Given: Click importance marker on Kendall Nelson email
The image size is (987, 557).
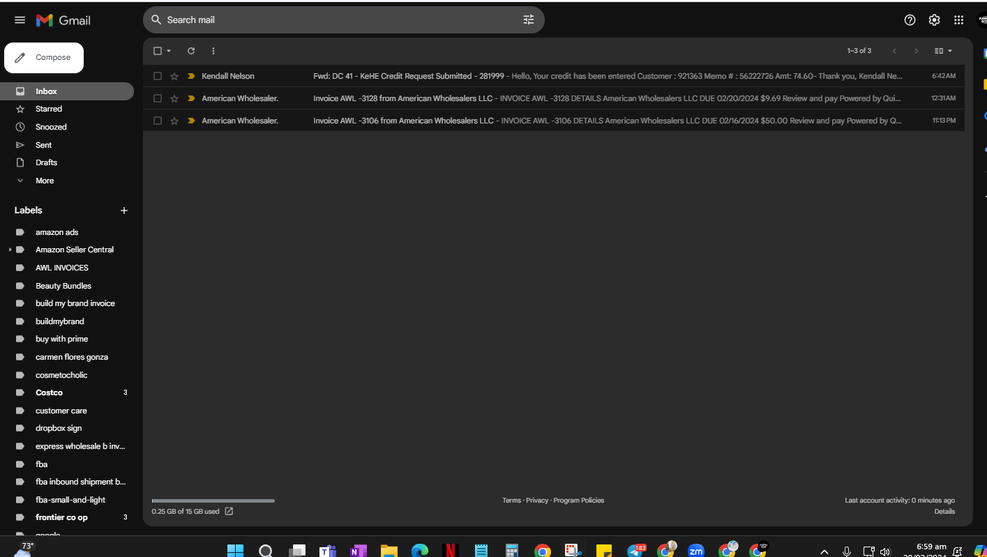Looking at the screenshot, I should (191, 76).
